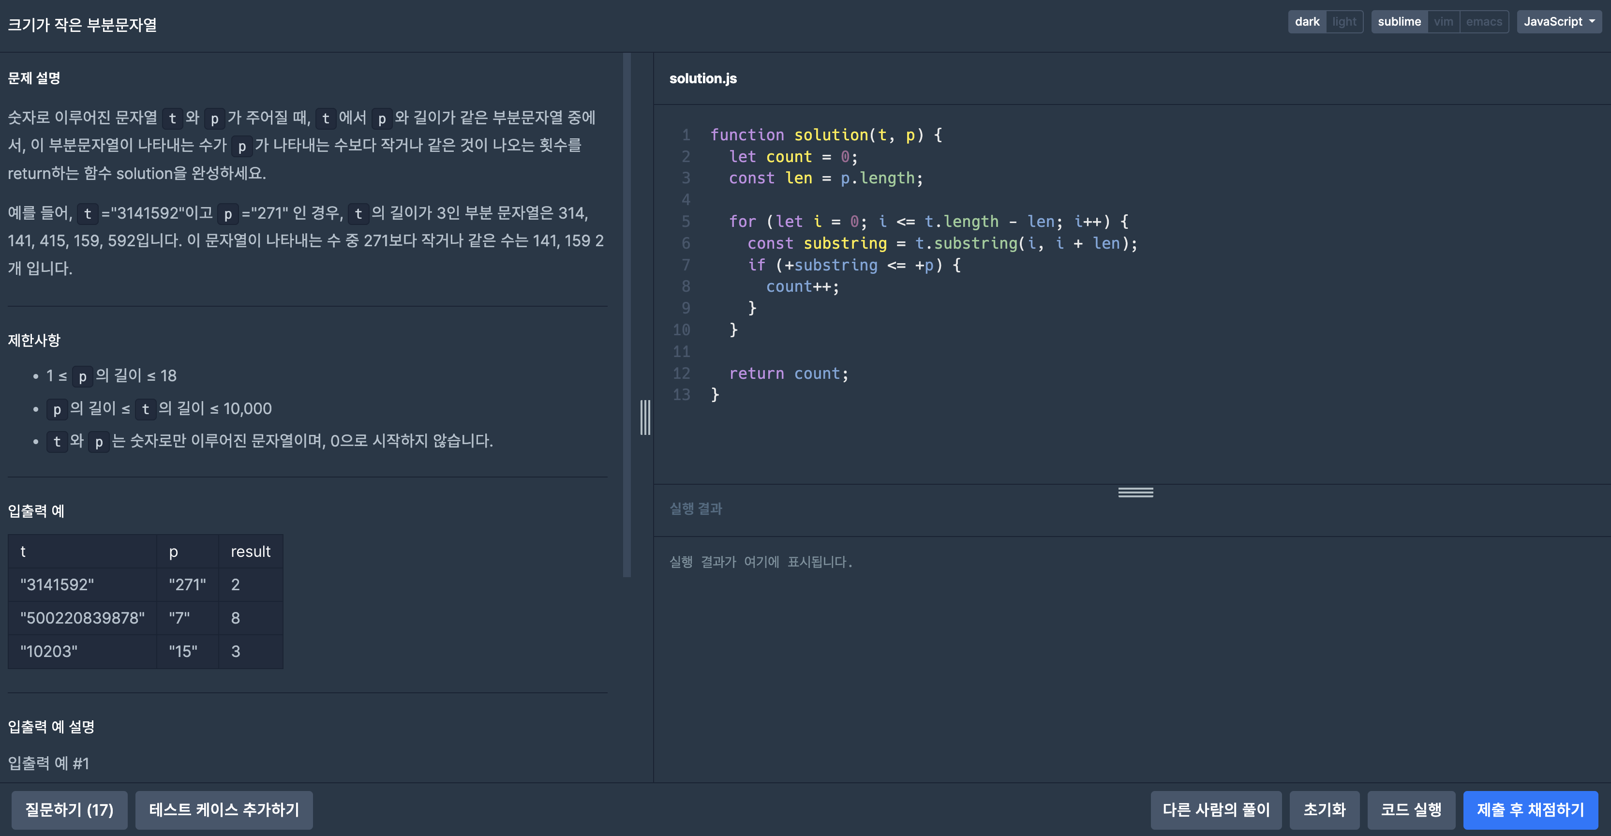Click the problem description scrollbar
Viewport: 1611px width, 836px height.
626,313
